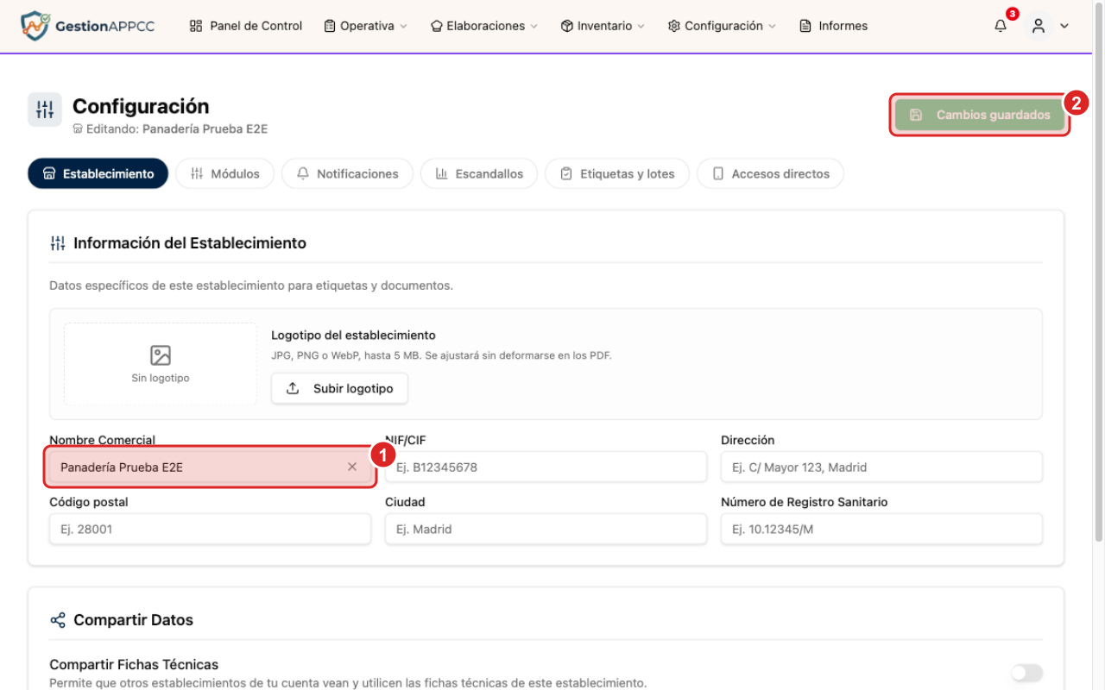
Task: Expand the Elaboraciones menu
Action: [484, 26]
